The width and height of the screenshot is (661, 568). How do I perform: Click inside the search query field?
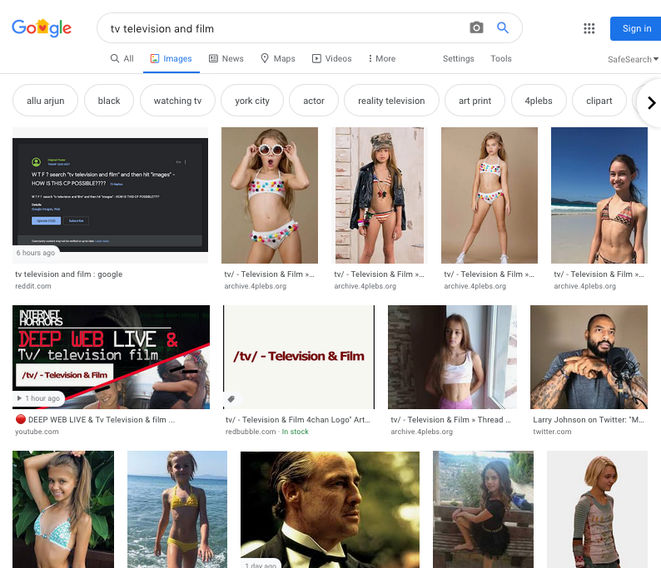(283, 28)
